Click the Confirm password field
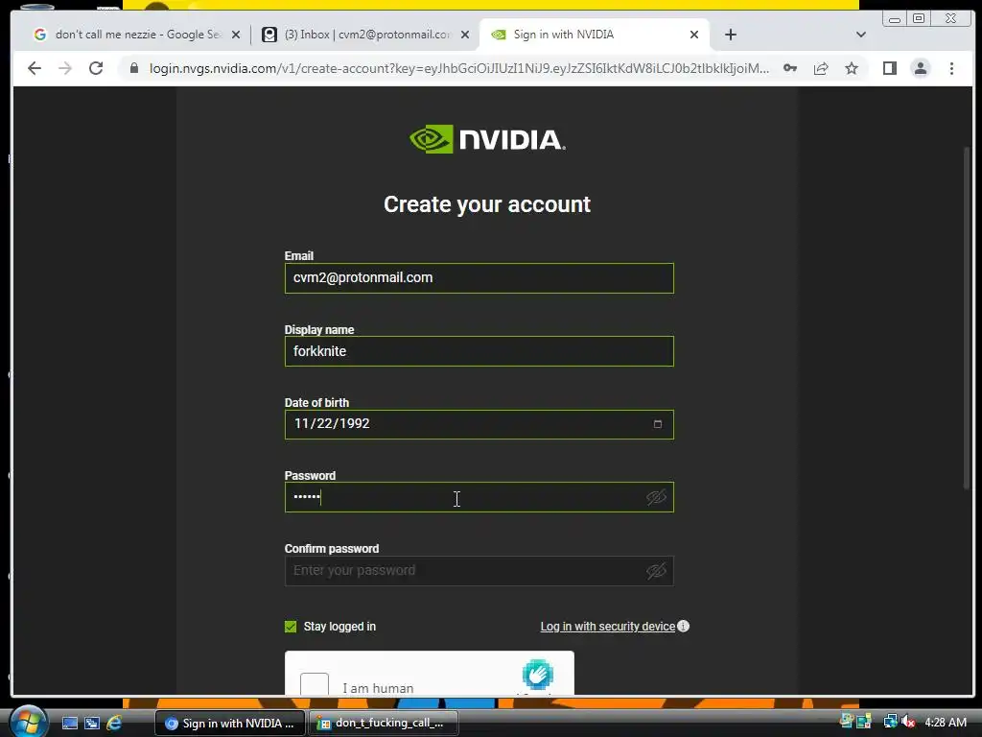 coord(479,571)
